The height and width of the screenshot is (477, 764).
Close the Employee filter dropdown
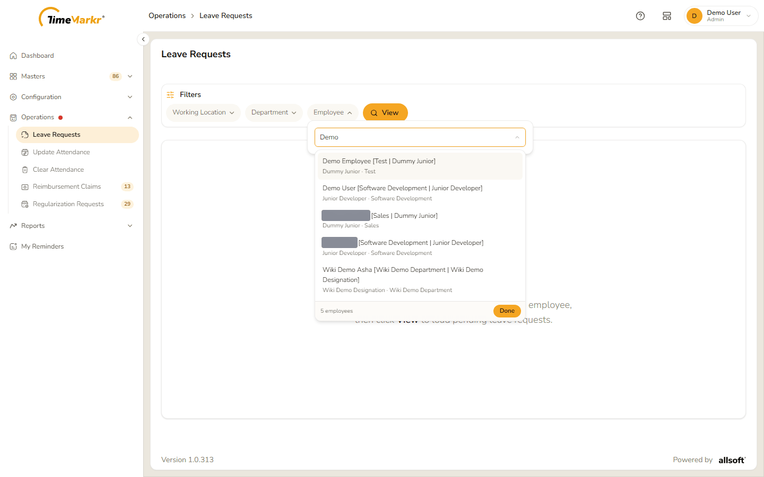pyautogui.click(x=333, y=112)
